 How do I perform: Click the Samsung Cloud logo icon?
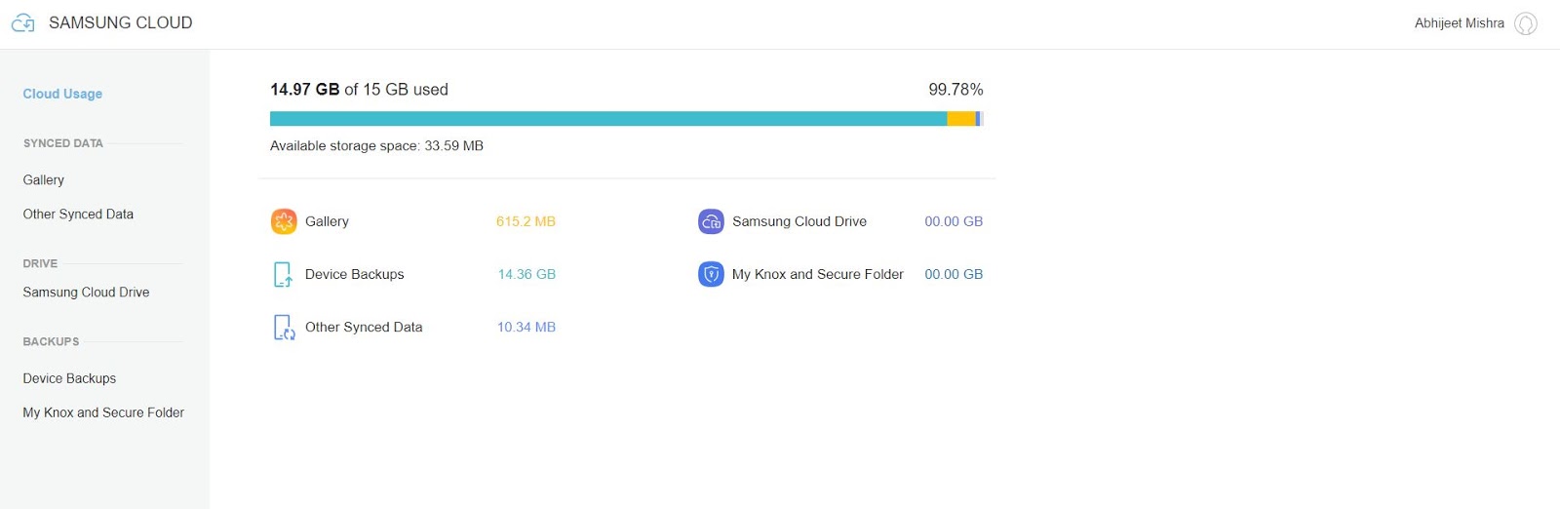(22, 22)
